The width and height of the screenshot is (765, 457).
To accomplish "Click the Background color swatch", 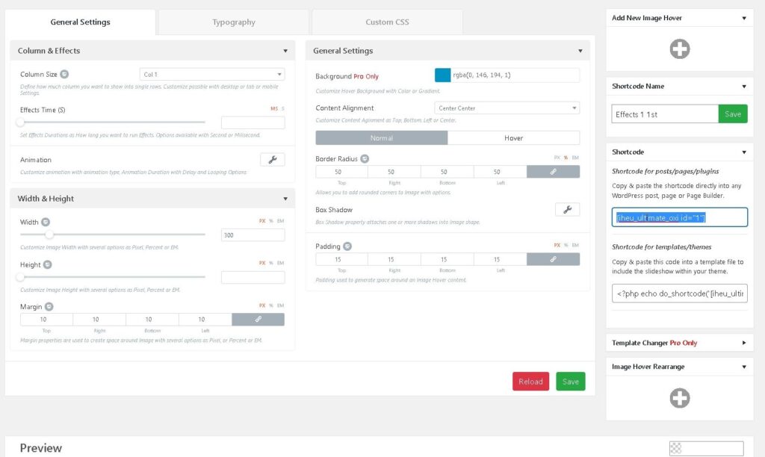I will click(x=442, y=75).
